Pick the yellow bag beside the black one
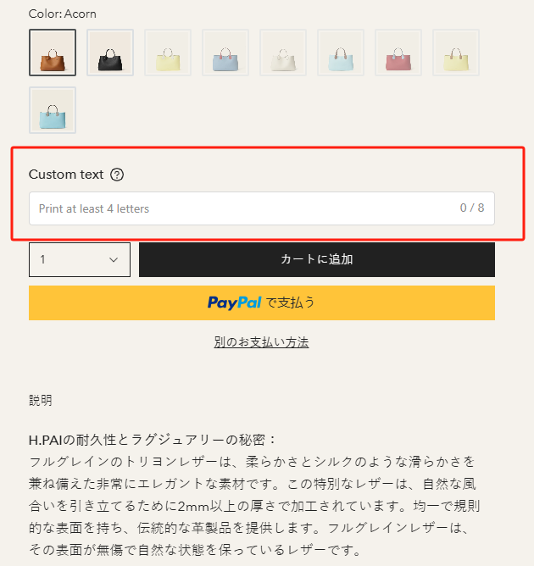 (x=168, y=53)
